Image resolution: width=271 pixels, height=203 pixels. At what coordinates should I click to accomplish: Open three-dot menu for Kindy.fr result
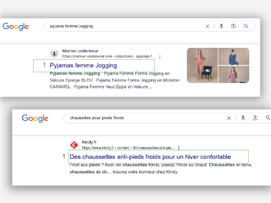click(x=179, y=148)
